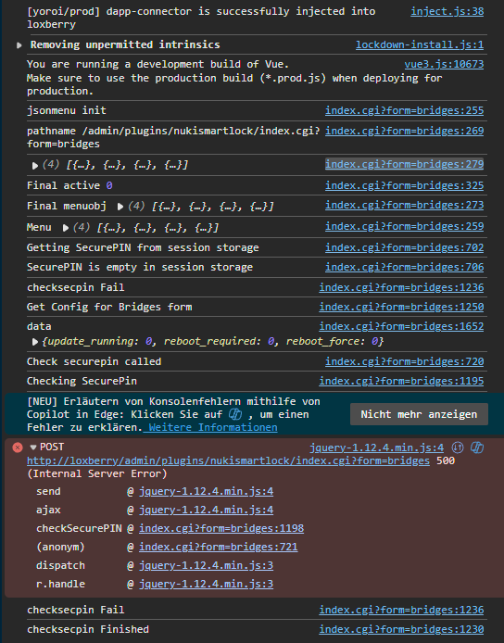Open bridges:1198 link in checkSecurePIN frame
504x643 pixels.
click(221, 528)
